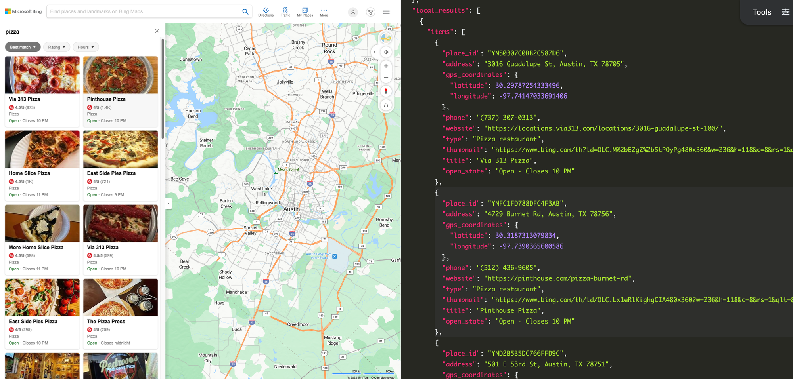Switch map style with globe icon

(x=386, y=38)
